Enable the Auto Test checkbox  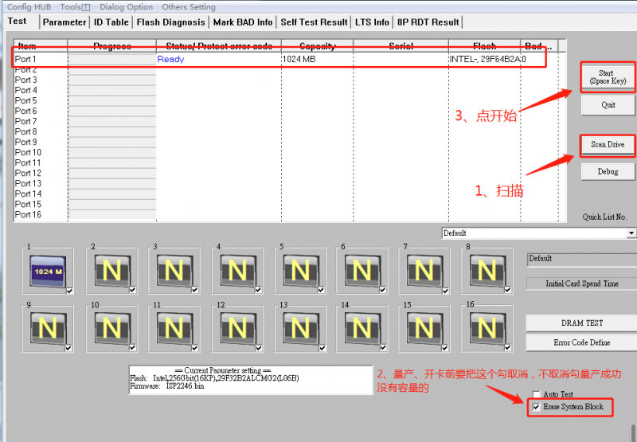tap(536, 394)
